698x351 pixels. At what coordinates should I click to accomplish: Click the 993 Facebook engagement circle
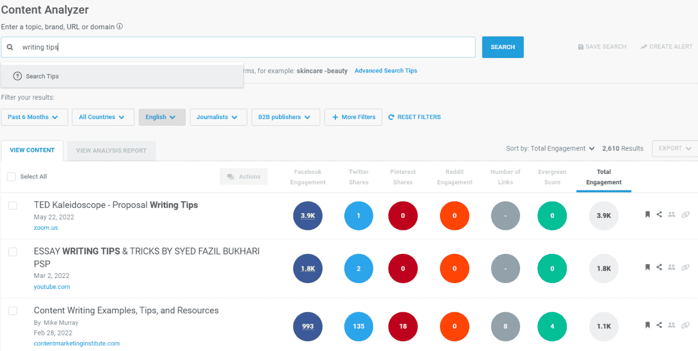pos(308,326)
